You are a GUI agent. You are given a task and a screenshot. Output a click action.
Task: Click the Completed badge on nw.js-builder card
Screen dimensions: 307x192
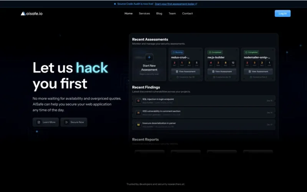[215, 52]
